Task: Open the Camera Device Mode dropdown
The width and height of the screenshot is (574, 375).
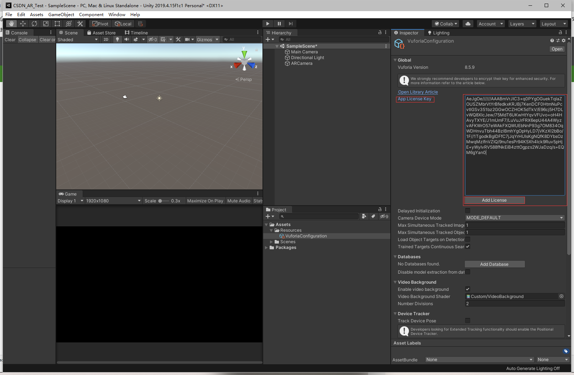Action: tap(515, 217)
